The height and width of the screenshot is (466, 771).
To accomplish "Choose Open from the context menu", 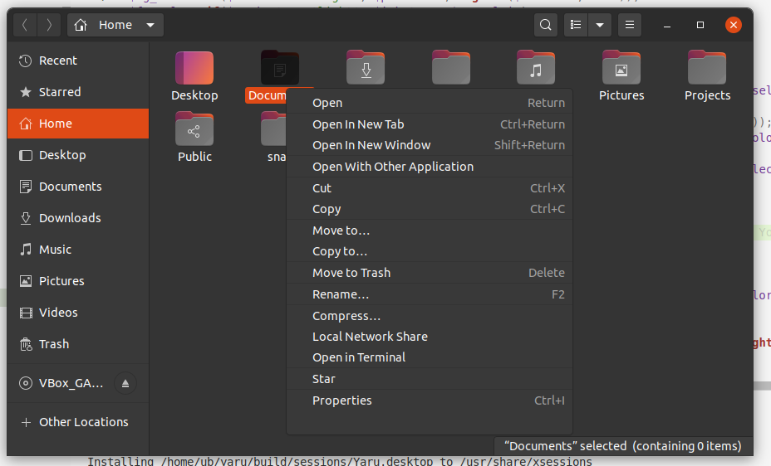I will point(430,103).
